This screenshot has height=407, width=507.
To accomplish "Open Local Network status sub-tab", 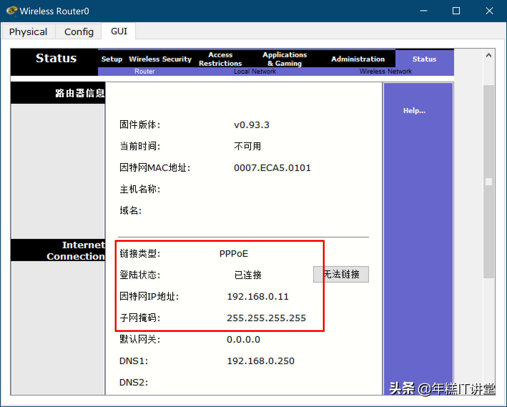I will pos(255,71).
